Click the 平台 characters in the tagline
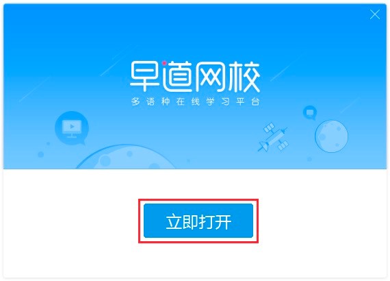Image resolution: width=390 pixels, height=281 pixels. pyautogui.click(x=248, y=101)
